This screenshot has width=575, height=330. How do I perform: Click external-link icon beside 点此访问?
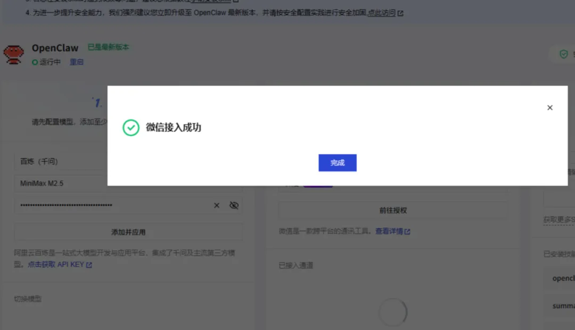point(400,13)
